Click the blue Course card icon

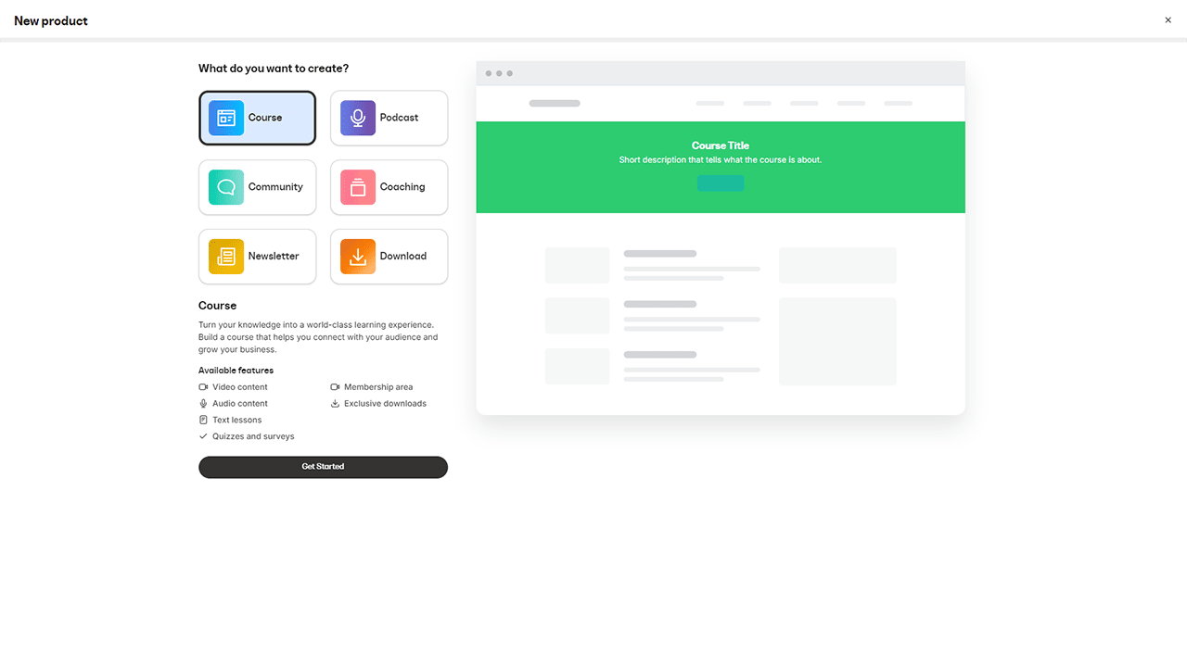pyautogui.click(x=226, y=118)
